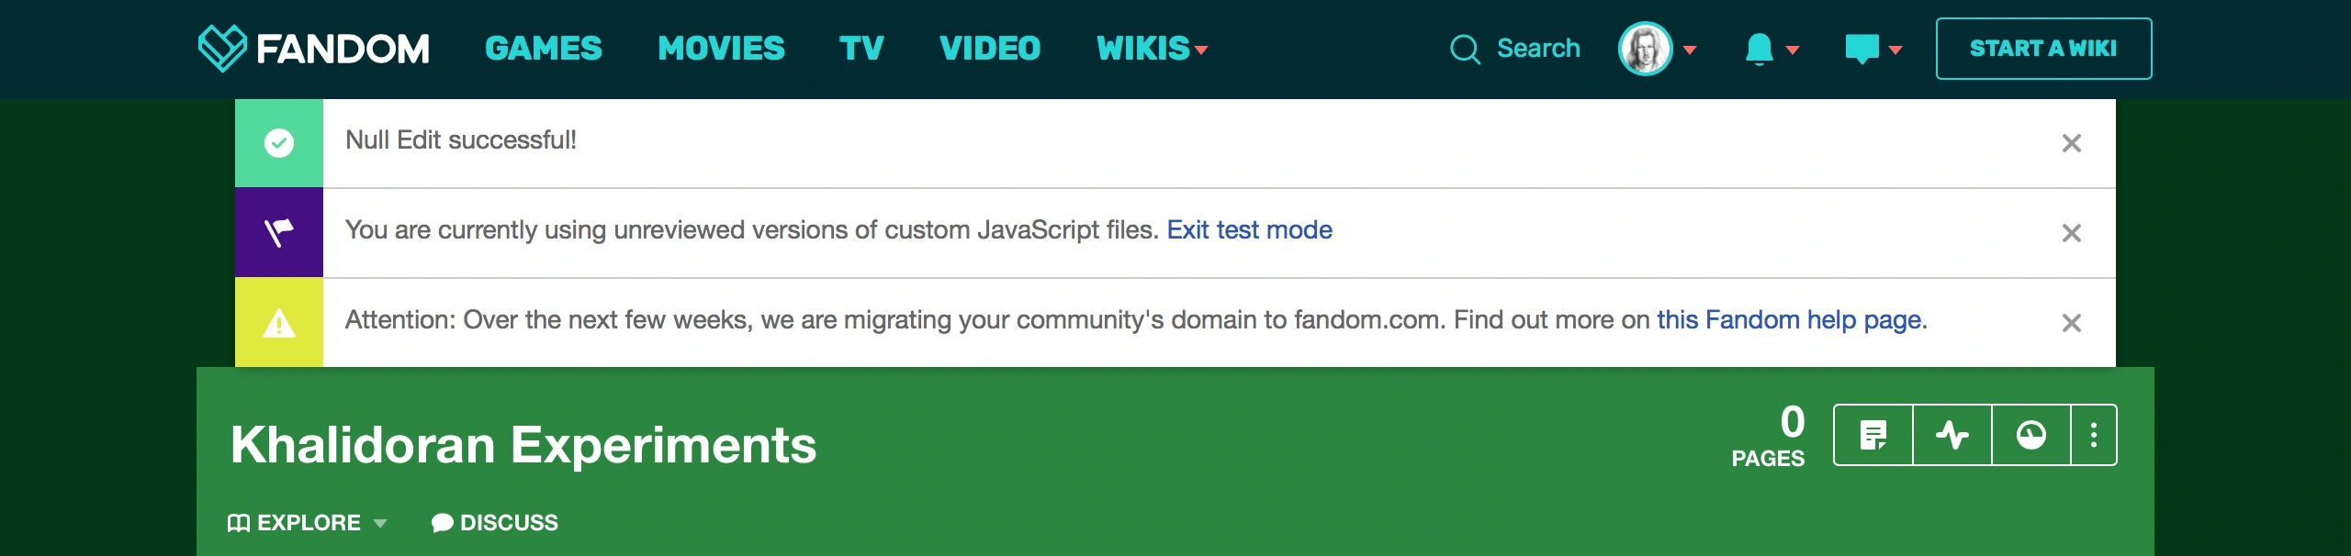Click the START A WIKI button
This screenshot has width=2351, height=556.
click(2043, 49)
